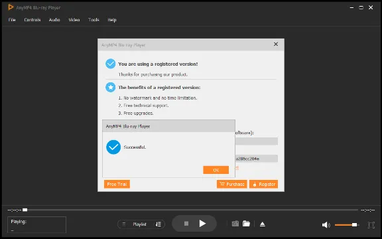Open the Help menu
Viewport: 382px width, 239px height.
(112, 20)
